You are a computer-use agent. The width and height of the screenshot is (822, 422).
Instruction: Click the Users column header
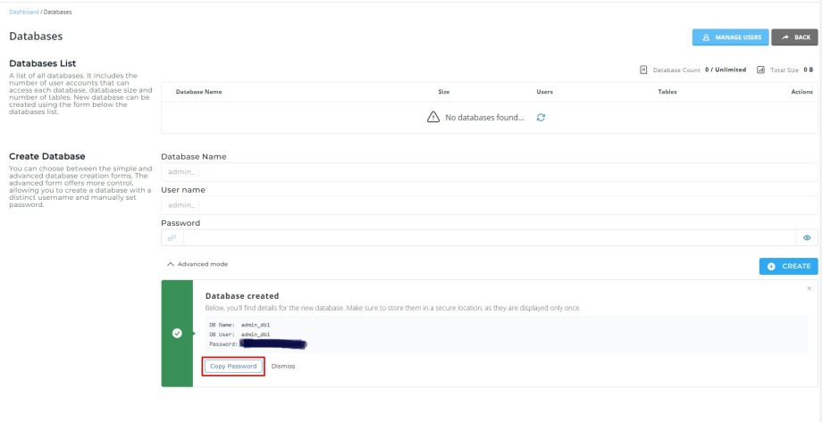tap(545, 92)
